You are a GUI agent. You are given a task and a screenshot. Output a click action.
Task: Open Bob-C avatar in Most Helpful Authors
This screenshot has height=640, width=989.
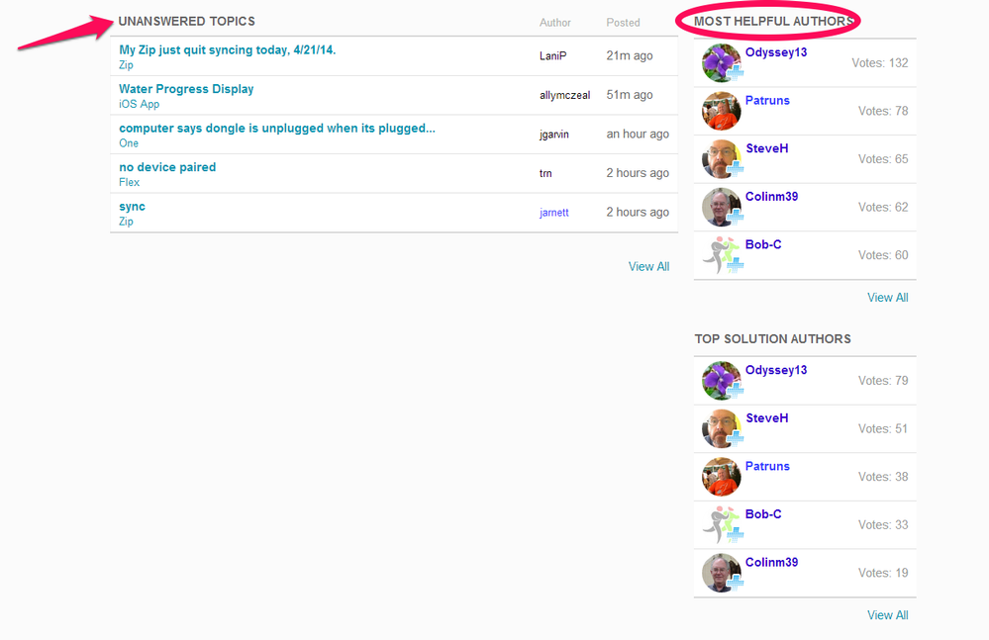[x=722, y=255]
